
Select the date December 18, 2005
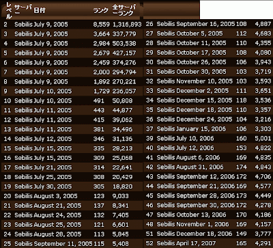point(204,110)
